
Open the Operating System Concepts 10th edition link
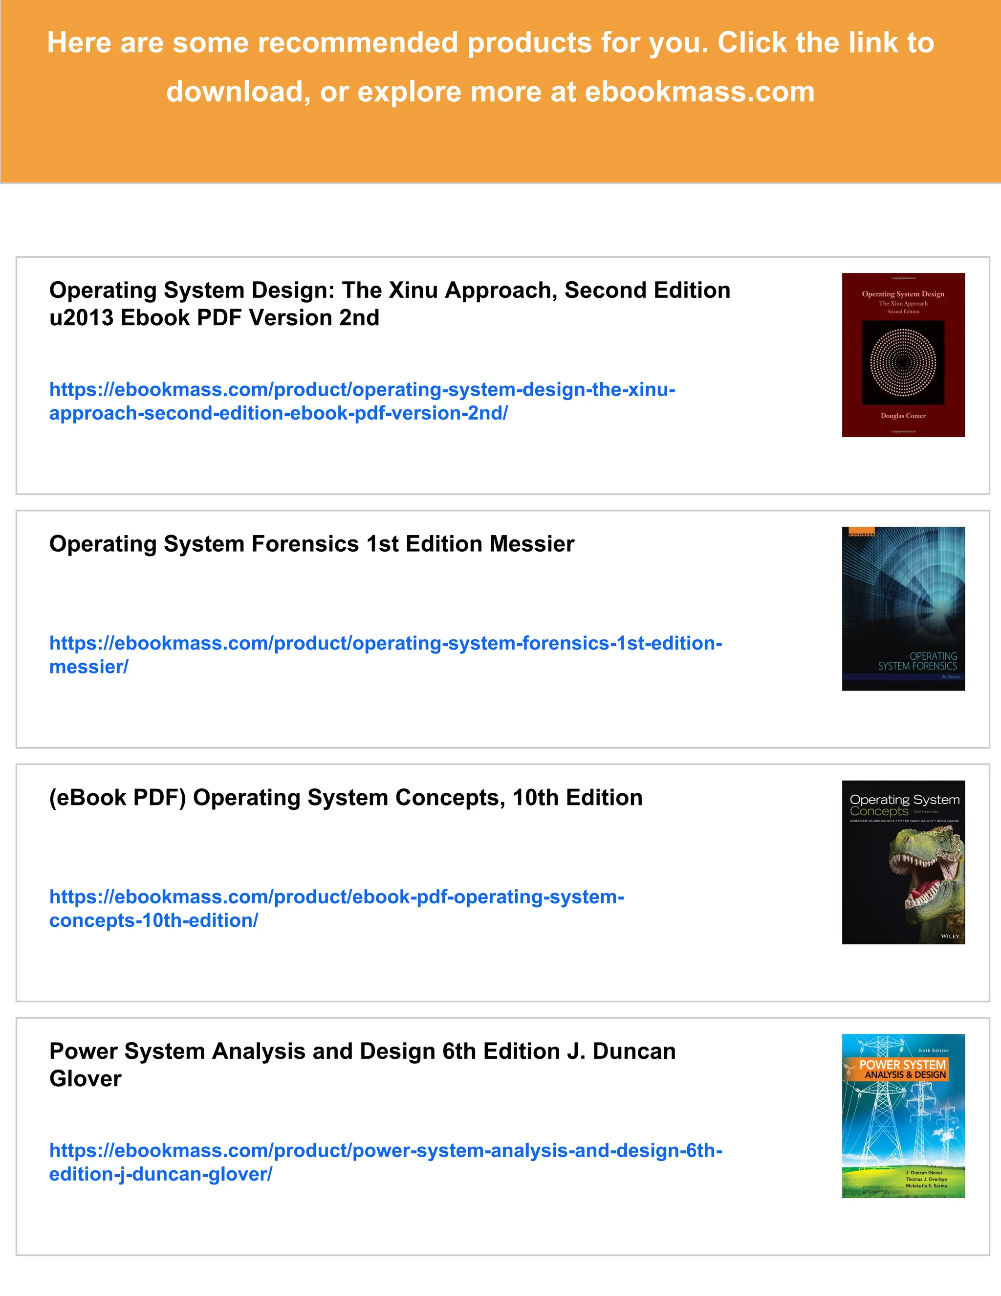[336, 896]
